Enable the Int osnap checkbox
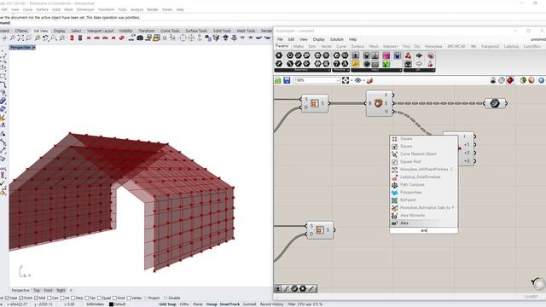 click(x=62, y=298)
